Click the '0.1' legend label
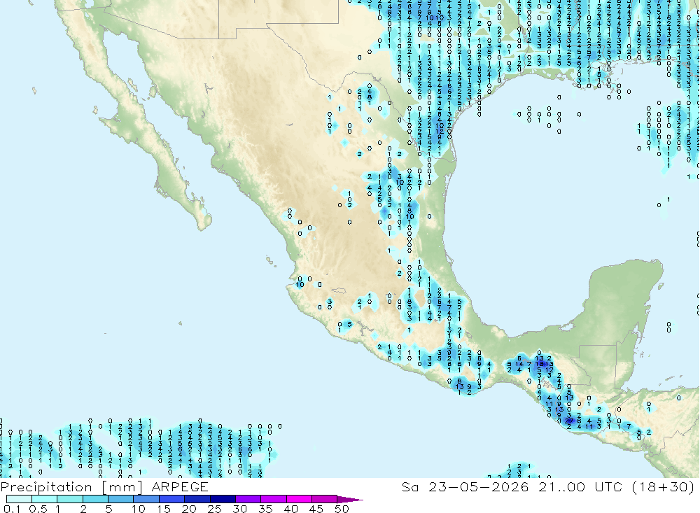Screen dimensions: 700x513 [12, 509]
